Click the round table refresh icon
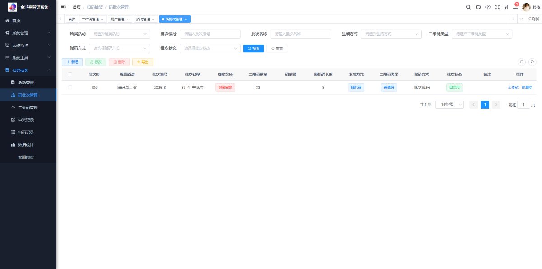The height and width of the screenshot is (269, 542). pos(533,62)
